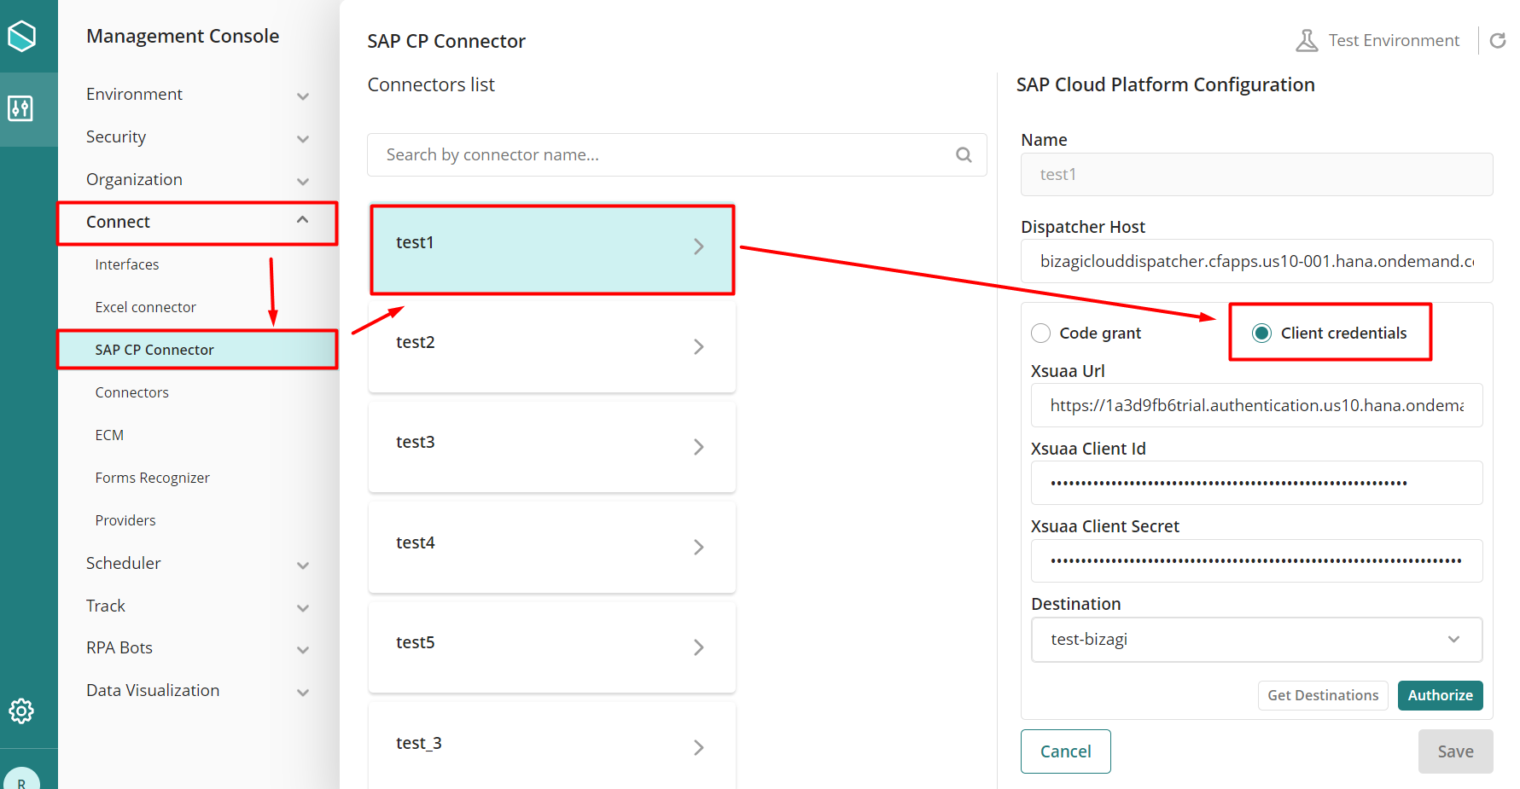Viewport: 1520px width, 789px height.
Task: Click the Xsuaa Client Id field
Action: (1256, 483)
